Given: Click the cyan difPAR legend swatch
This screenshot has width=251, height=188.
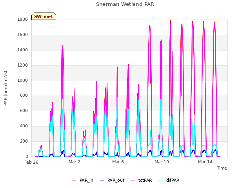Looking at the screenshot, I should coord(160,181).
